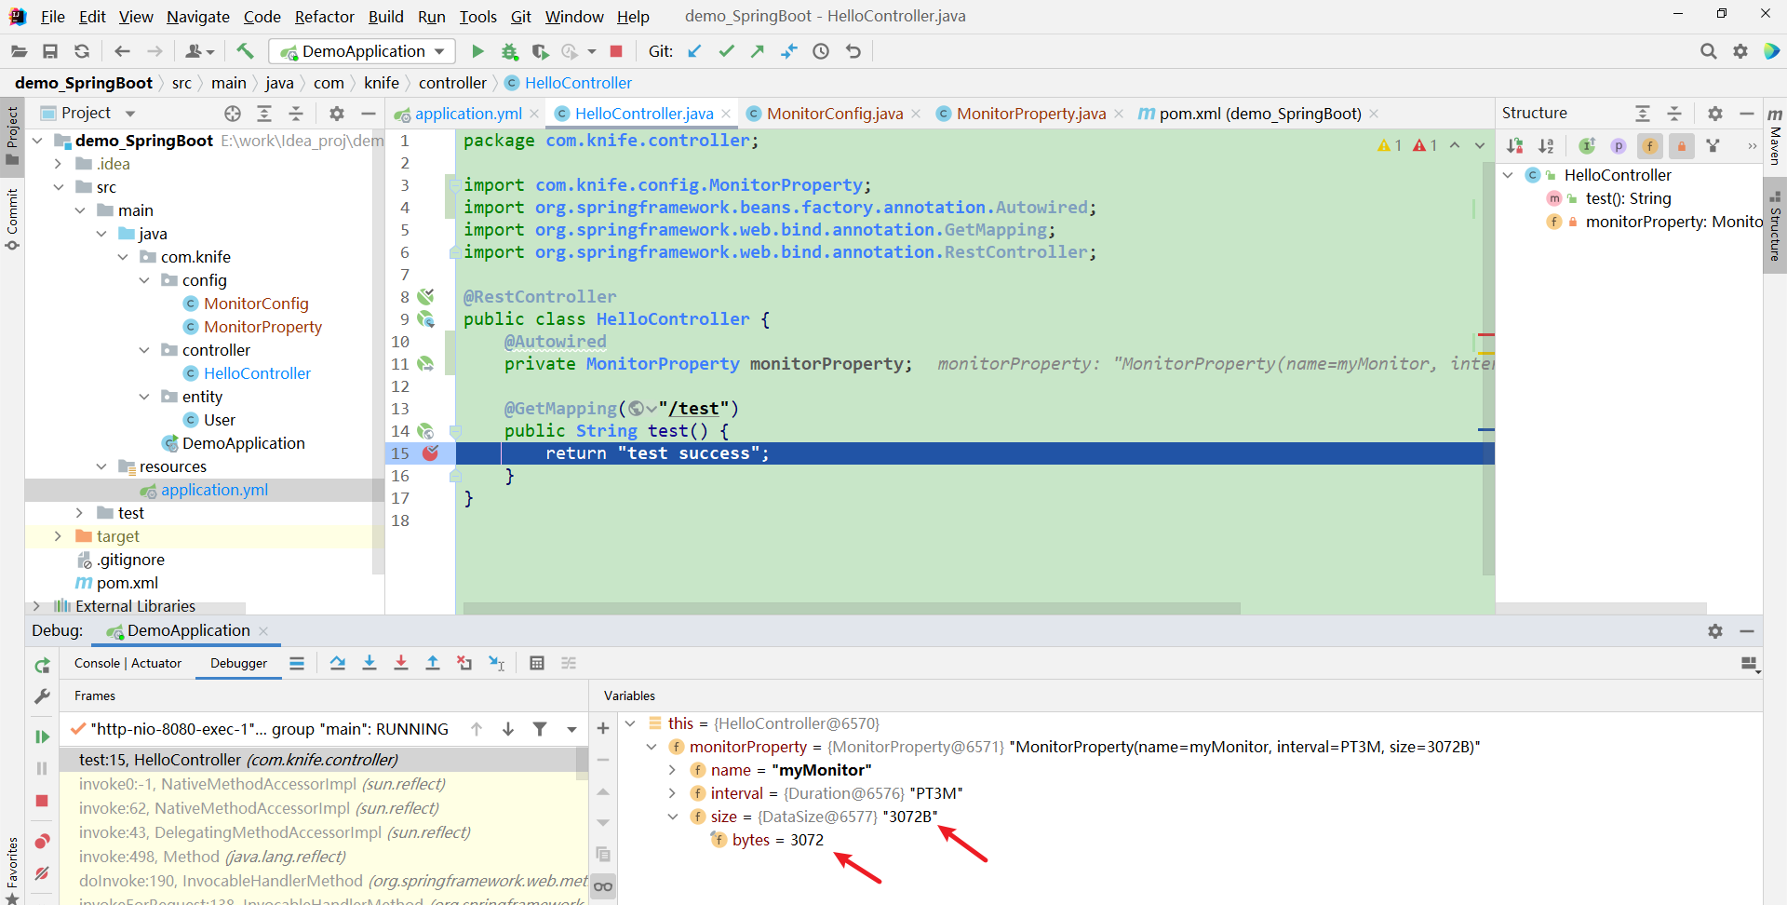Viewport: 1787px width, 905px height.
Task: Toggle the frames filter funnel icon
Action: tap(540, 729)
